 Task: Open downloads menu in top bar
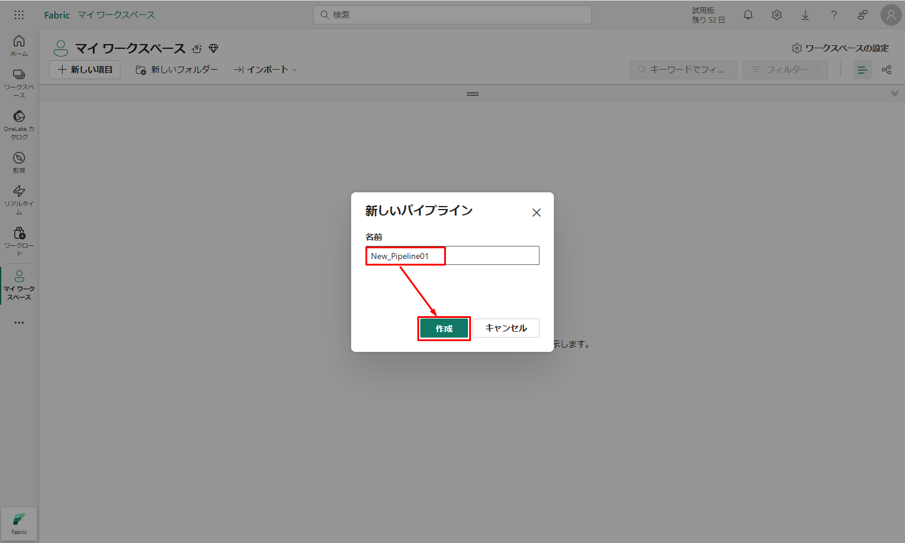805,15
